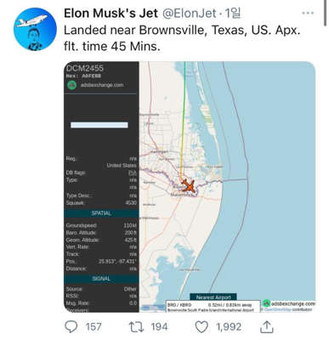The height and width of the screenshot is (340, 329).
Task: Click the tweet timestamp 1일
Action: tap(232, 13)
